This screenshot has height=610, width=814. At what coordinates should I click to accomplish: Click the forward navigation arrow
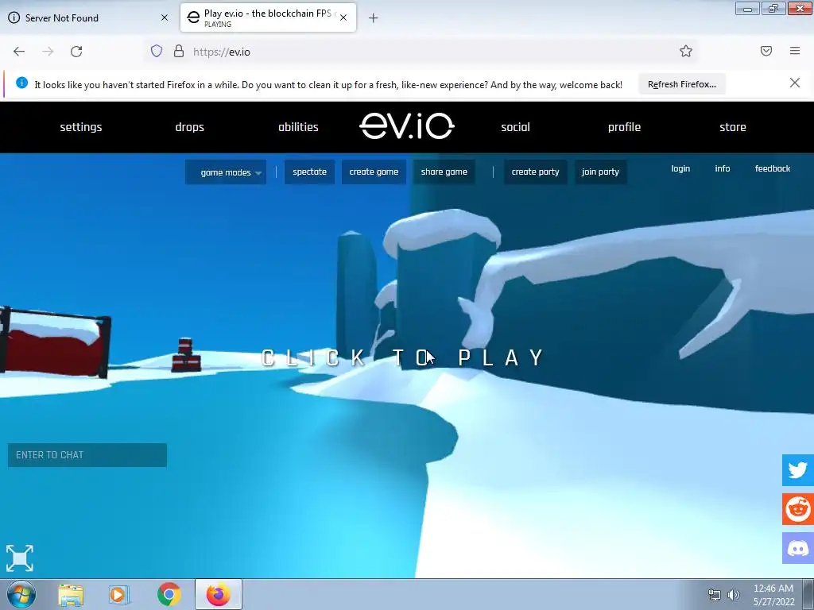48,52
